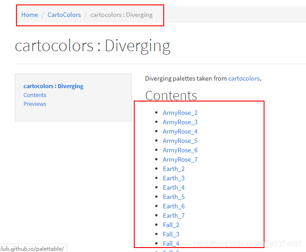The image size is (306, 252).
Task: Open ArmyRose_7 palette link
Action: (x=180, y=159)
